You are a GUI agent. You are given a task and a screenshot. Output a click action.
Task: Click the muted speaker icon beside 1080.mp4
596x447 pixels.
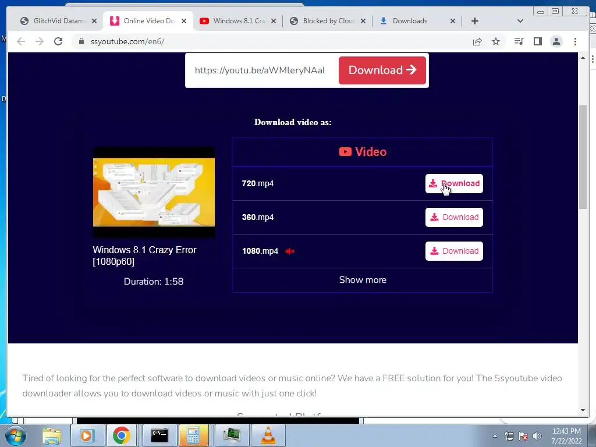click(x=290, y=251)
